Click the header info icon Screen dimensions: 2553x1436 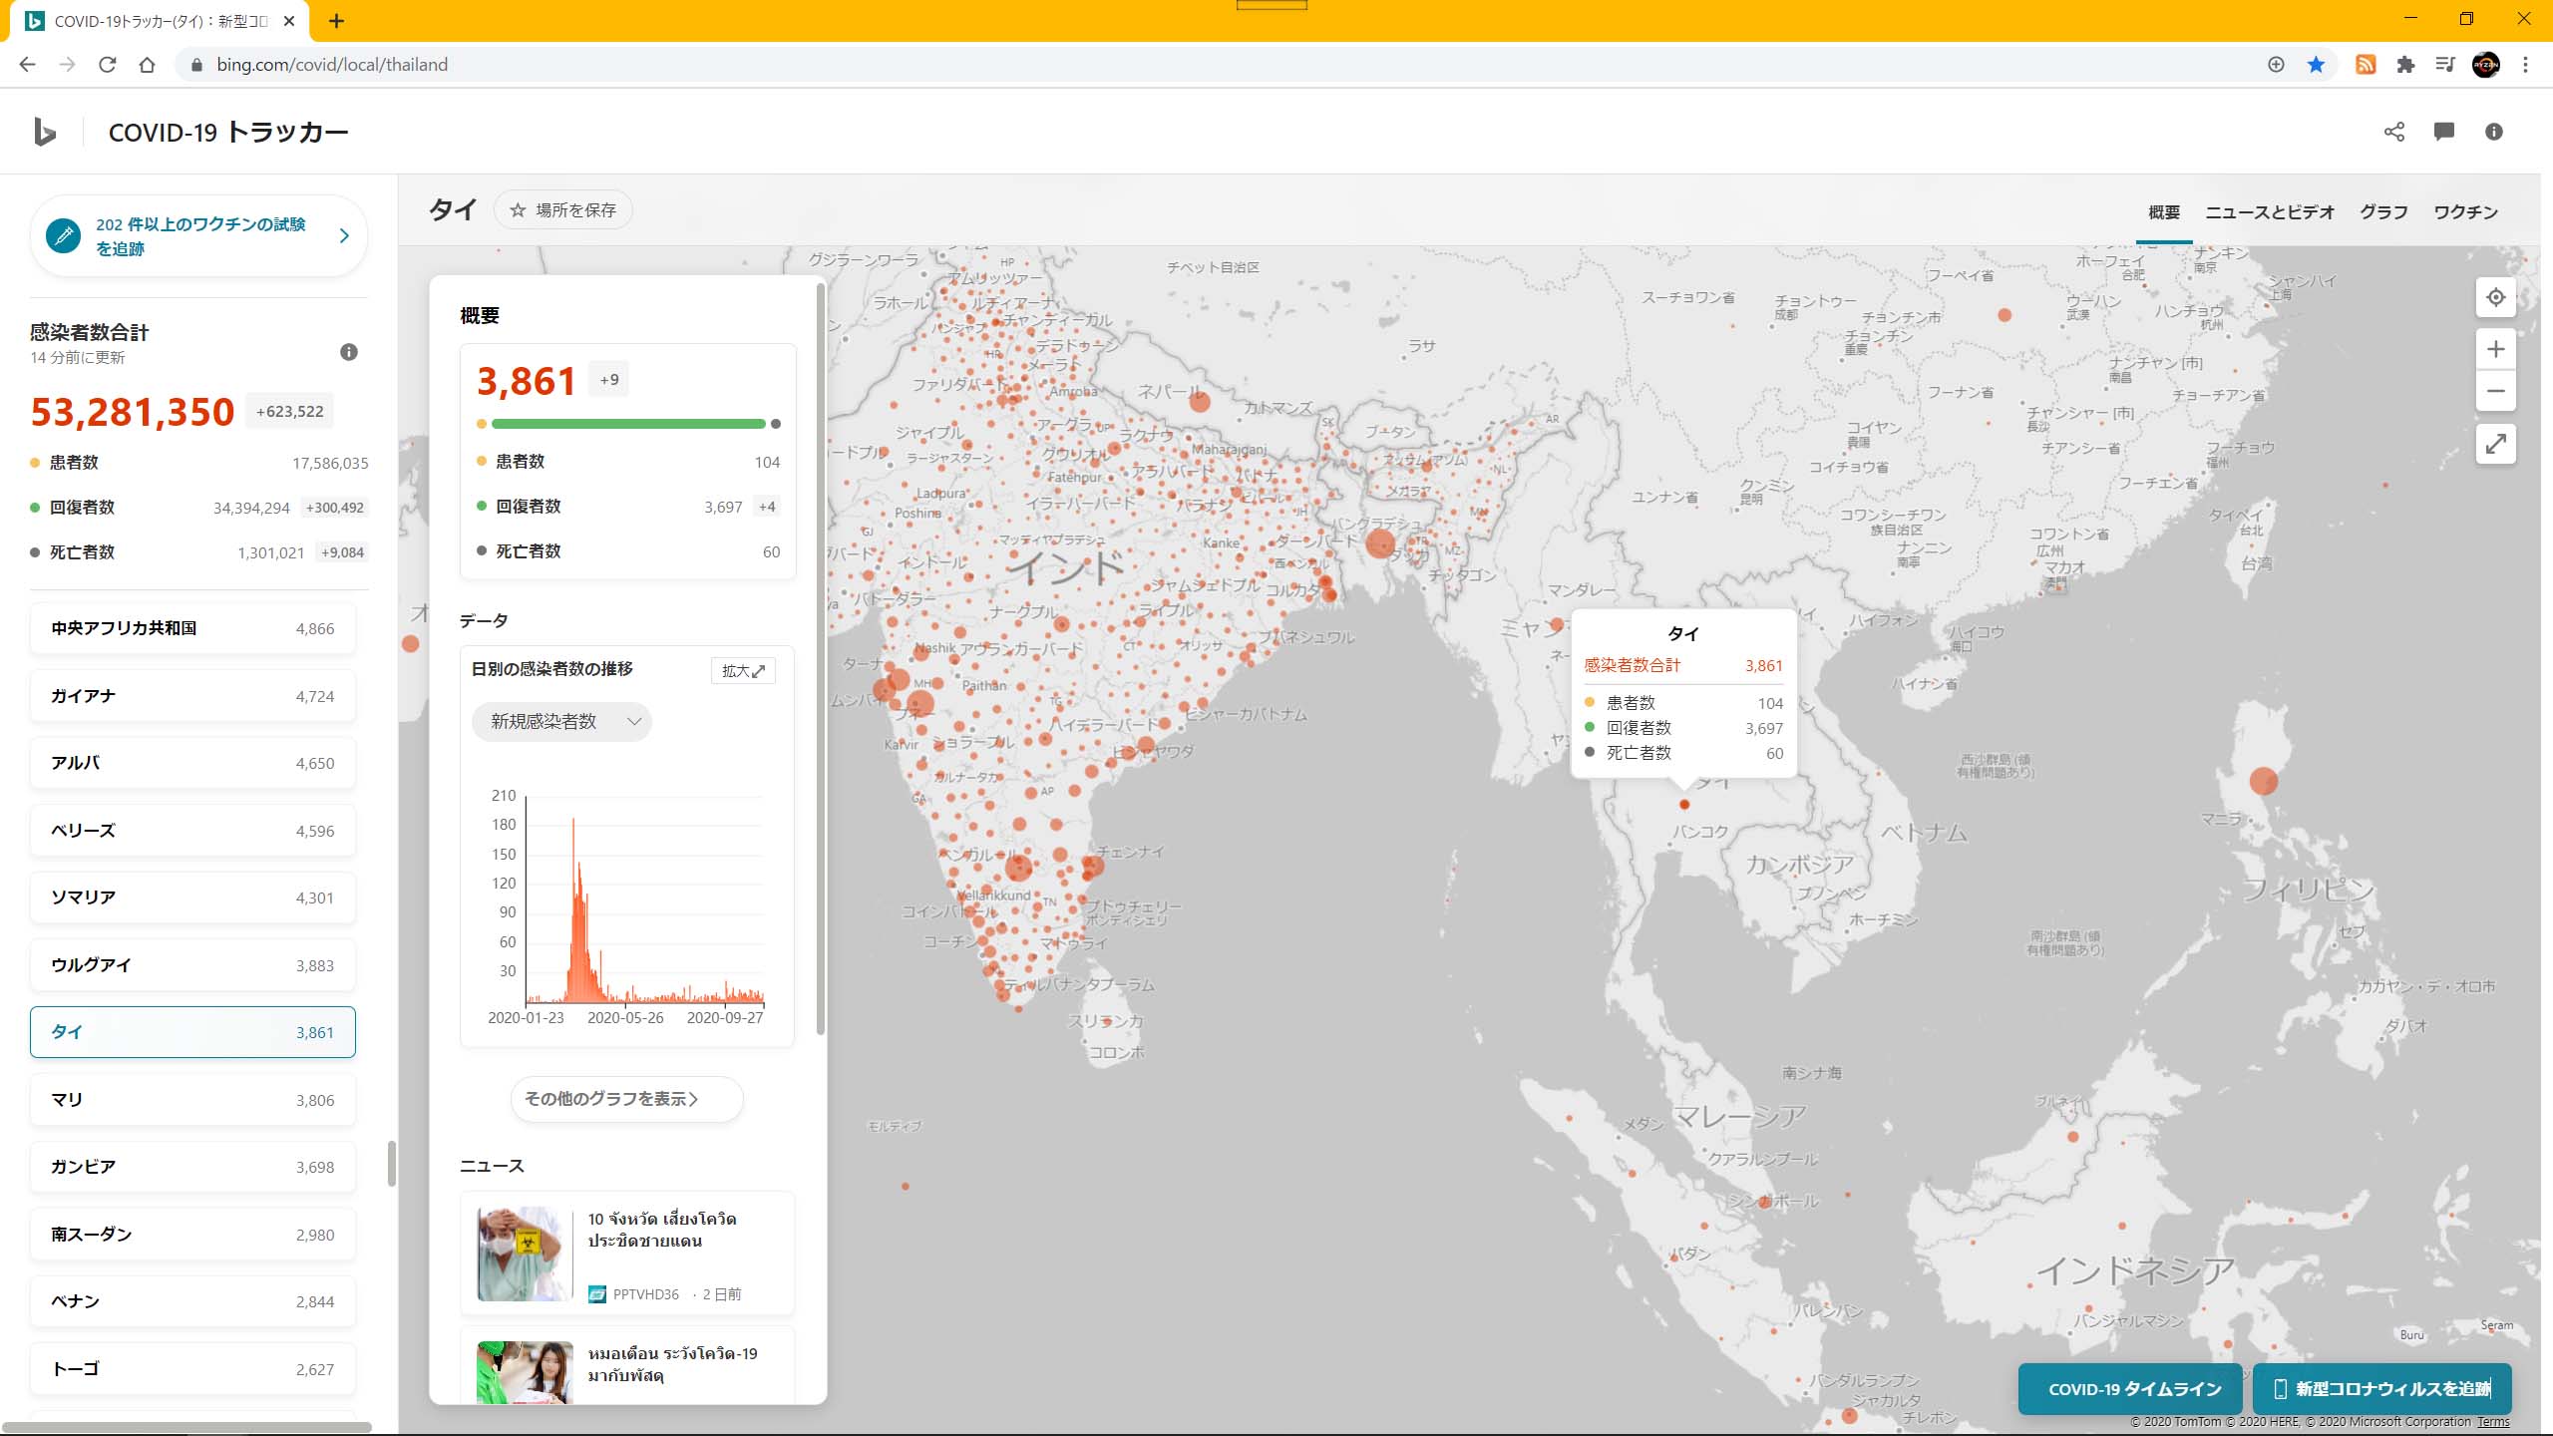[x=2494, y=132]
